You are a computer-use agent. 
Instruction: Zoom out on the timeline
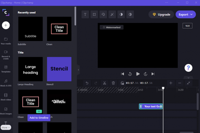click(x=180, y=83)
